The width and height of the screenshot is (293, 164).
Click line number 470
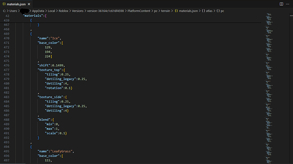[6, 38]
